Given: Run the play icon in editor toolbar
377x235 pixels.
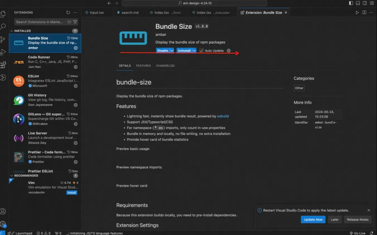Looking at the screenshot, I should coord(357,13).
